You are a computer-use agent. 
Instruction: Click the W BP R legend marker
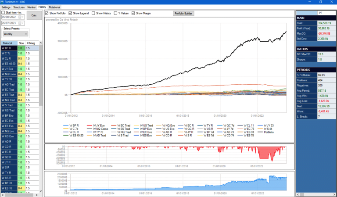(65, 125)
